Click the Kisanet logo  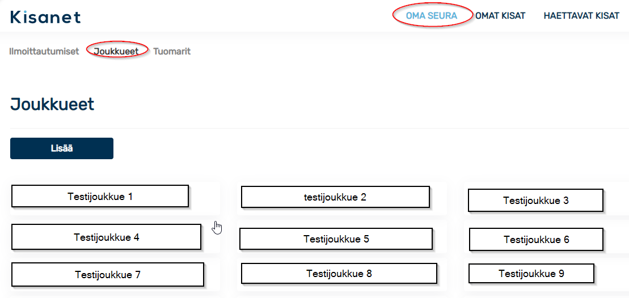(45, 17)
